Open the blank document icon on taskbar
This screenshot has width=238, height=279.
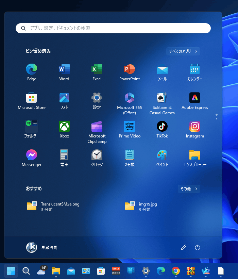221,271
